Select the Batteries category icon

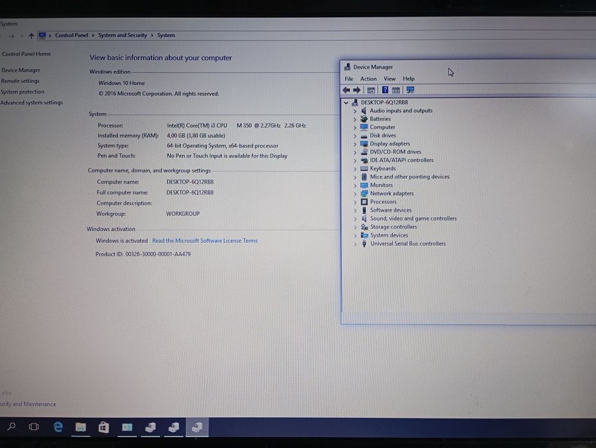[x=364, y=119]
